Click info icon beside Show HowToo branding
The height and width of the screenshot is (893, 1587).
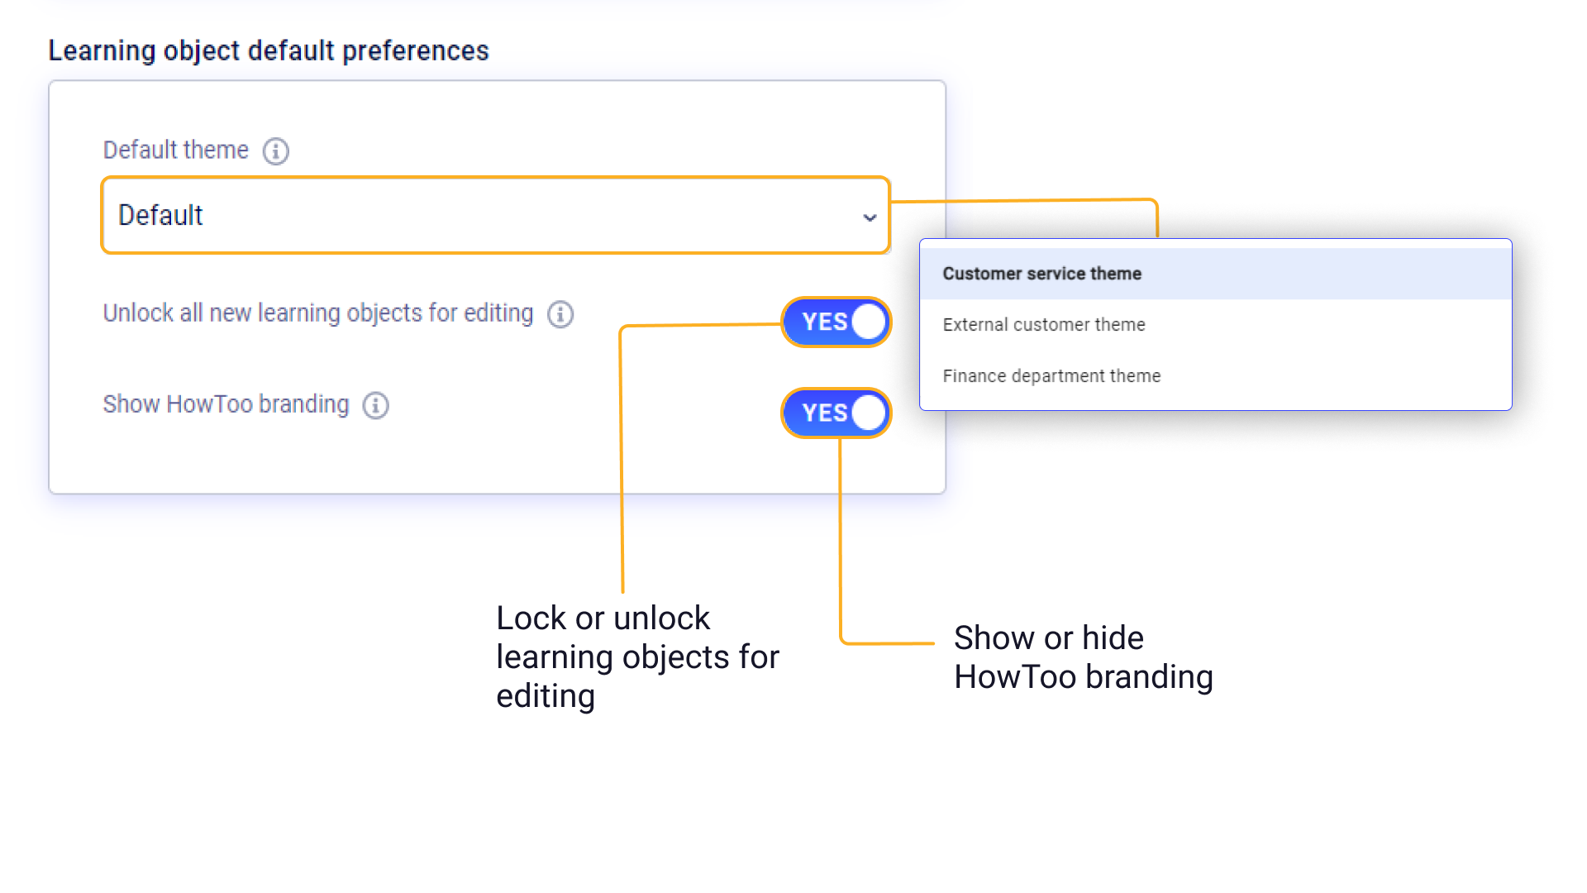[x=376, y=405]
